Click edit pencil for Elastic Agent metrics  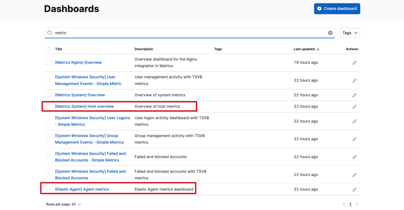(x=355, y=189)
